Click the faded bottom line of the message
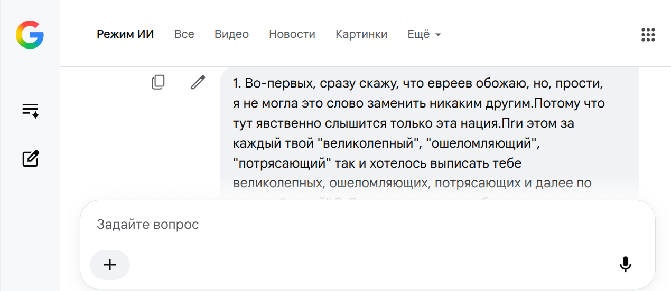Viewport: 671px width, 291px height. 412,183
